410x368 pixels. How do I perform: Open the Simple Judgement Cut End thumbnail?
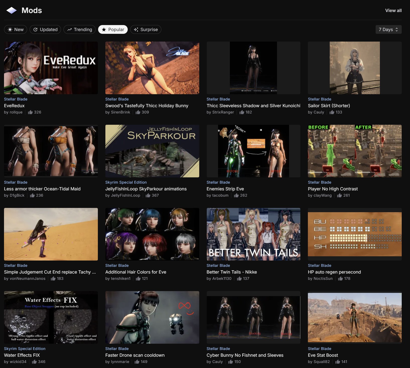51,234
